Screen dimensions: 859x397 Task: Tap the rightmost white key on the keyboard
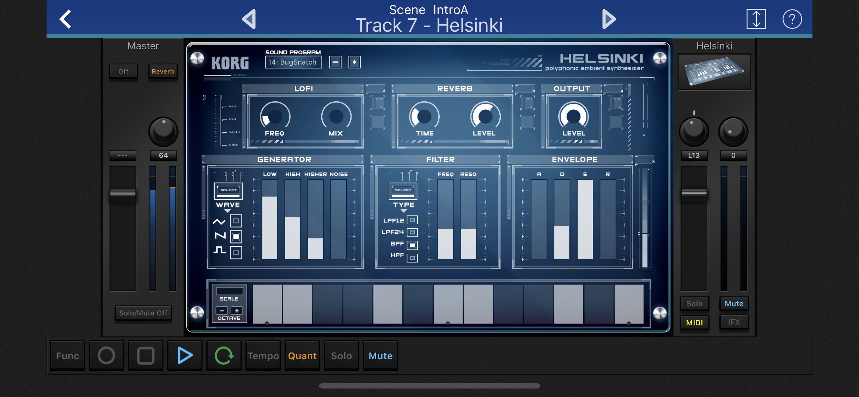[x=629, y=304]
